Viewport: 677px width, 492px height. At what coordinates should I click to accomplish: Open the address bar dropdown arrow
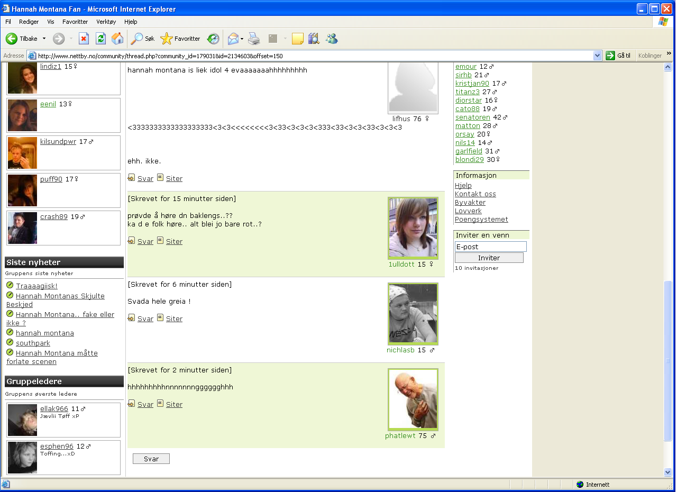[598, 56]
